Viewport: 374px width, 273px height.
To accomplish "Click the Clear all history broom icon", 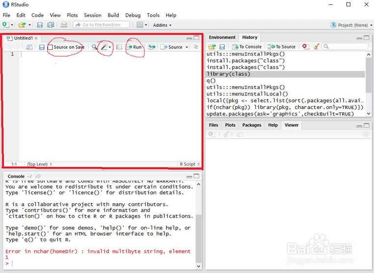I will [316, 46].
